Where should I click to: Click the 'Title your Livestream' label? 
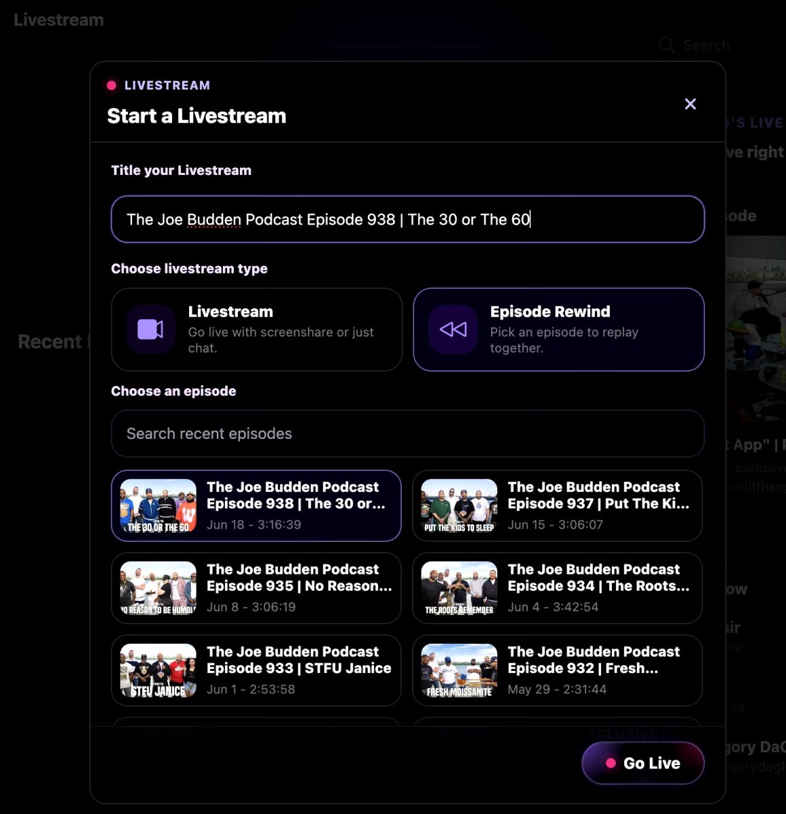click(181, 170)
